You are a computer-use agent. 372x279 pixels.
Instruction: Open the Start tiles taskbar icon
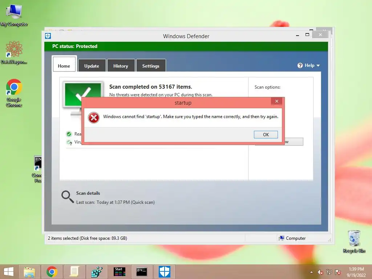[x=119, y=272]
